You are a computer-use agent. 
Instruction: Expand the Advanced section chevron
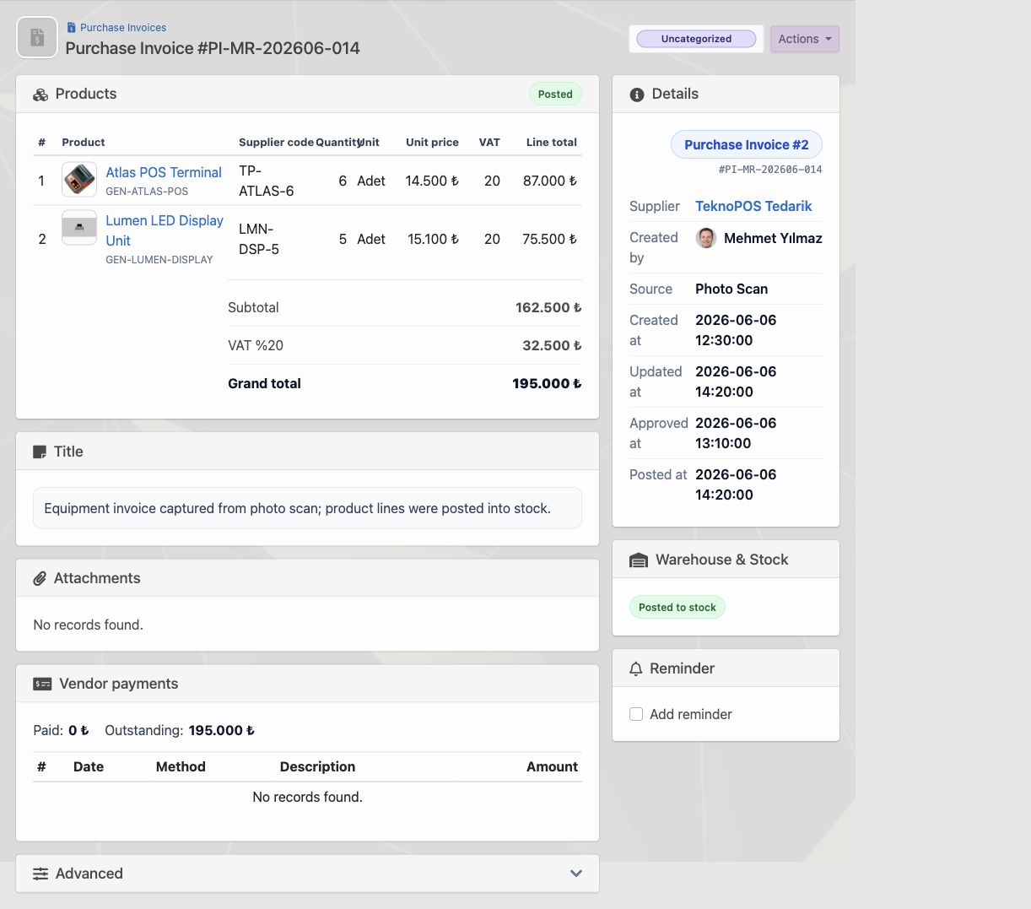click(x=576, y=874)
